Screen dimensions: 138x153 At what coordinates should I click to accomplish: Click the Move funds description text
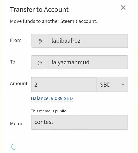54,21
